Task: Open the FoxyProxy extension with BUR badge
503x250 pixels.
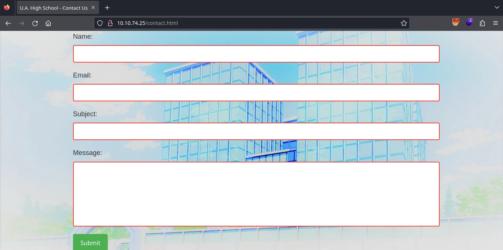Action: [x=456, y=23]
